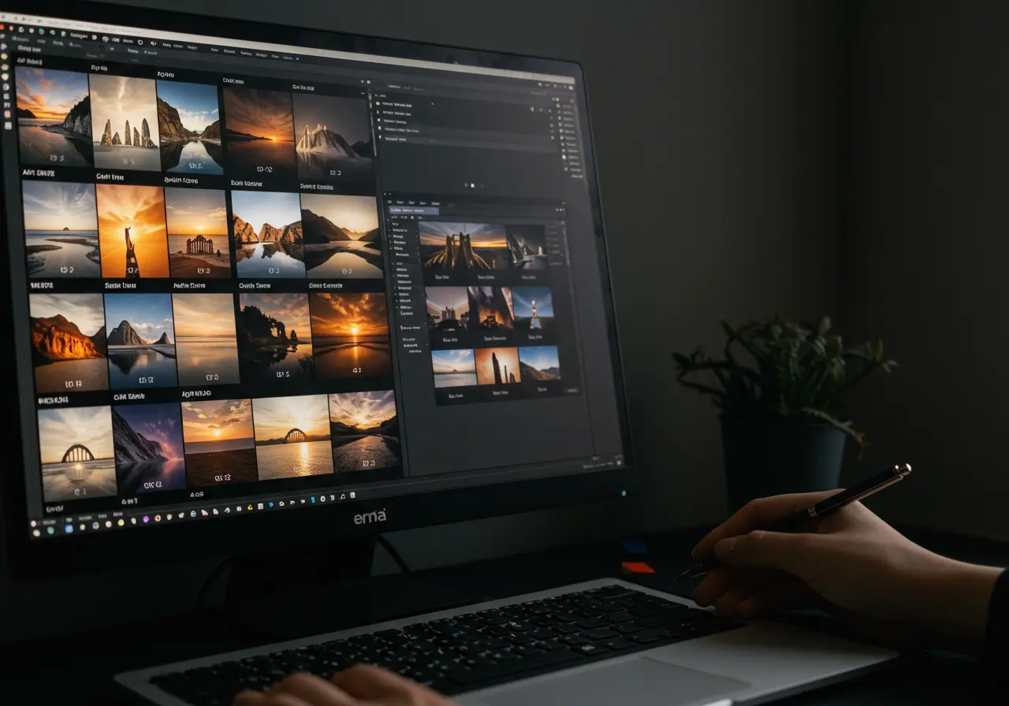The width and height of the screenshot is (1009, 706).
Task: Select the calm pale lake image in small panel
Action: (454, 368)
